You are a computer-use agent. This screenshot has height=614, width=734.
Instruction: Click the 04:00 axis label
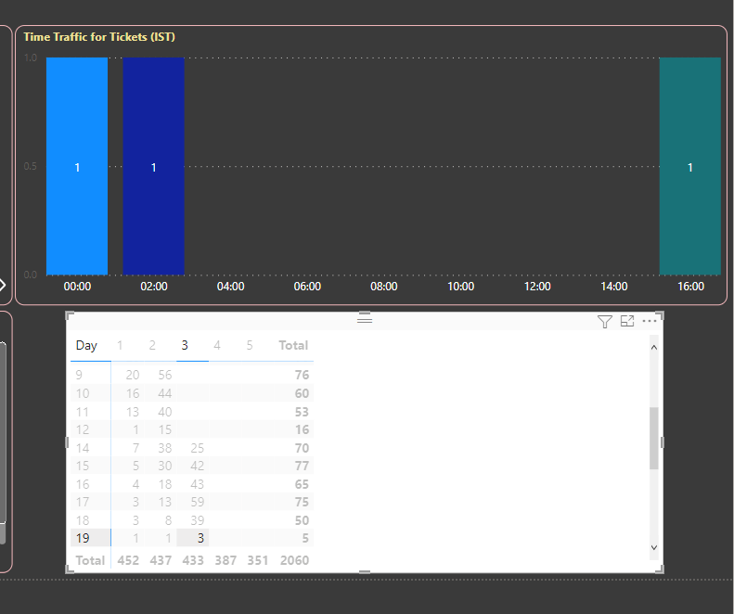click(230, 287)
